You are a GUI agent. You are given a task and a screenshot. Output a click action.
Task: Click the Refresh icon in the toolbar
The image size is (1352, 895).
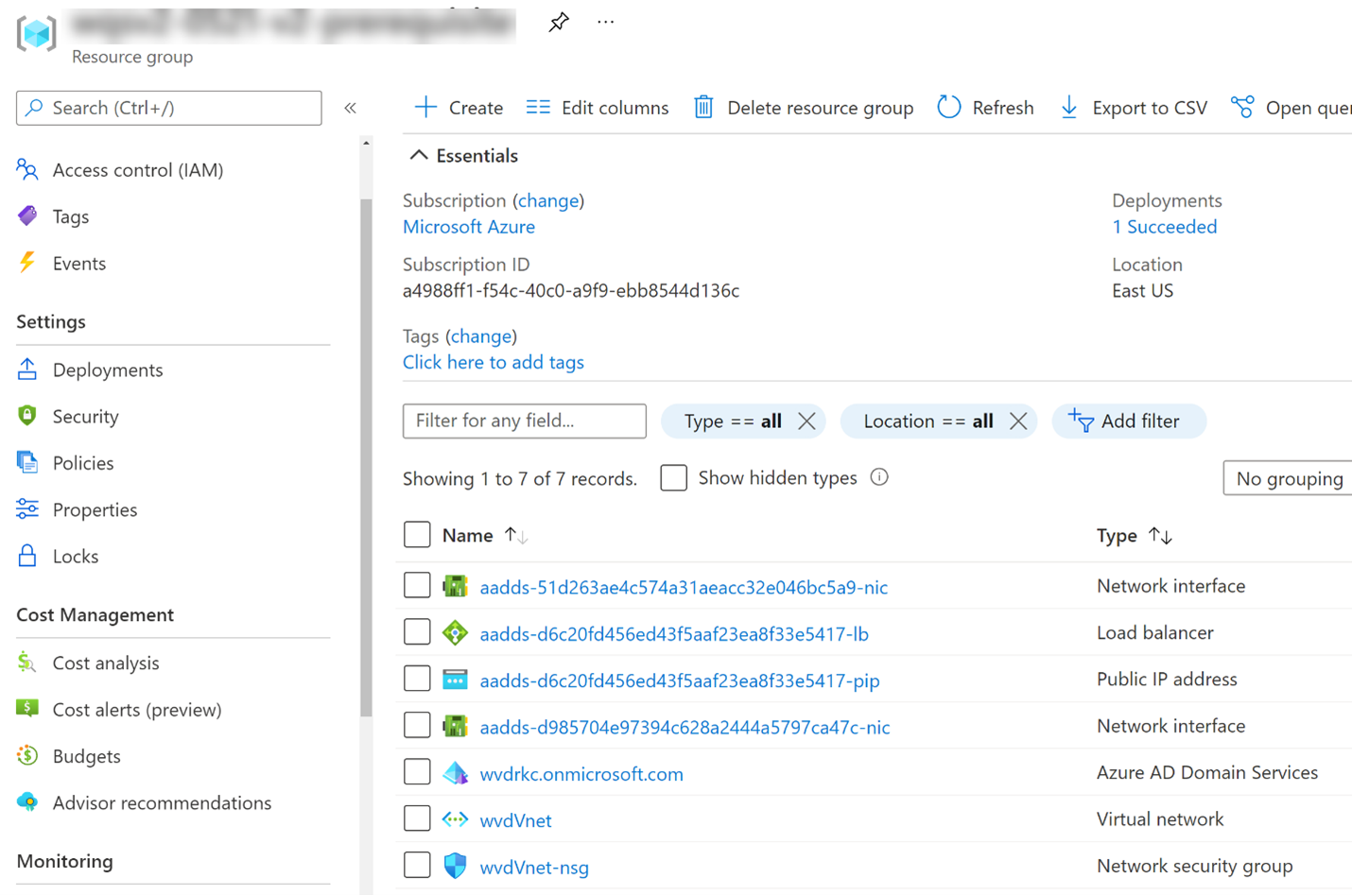[948, 107]
